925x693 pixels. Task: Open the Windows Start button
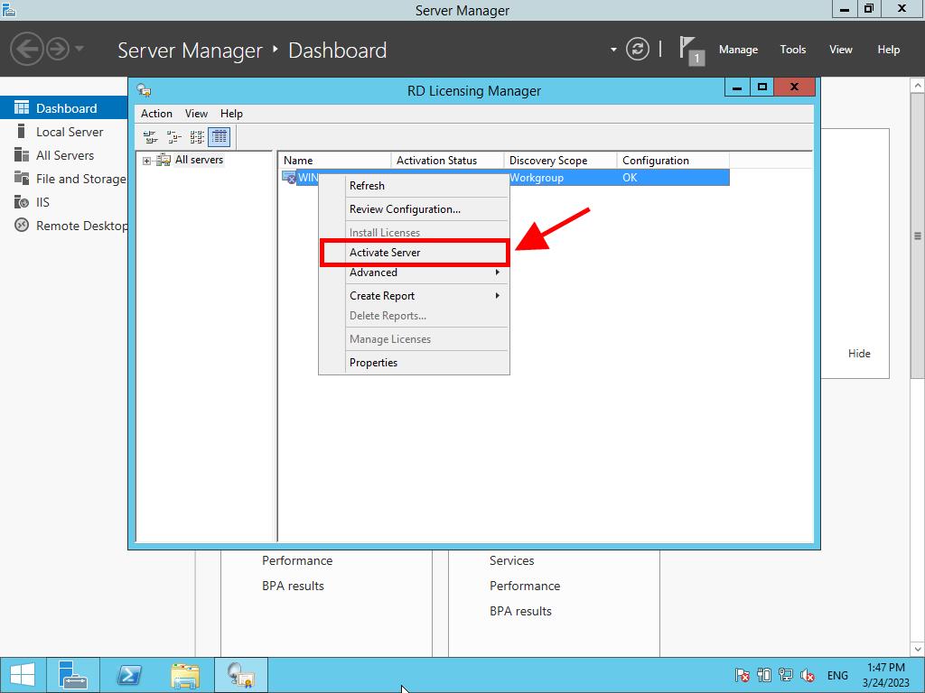(23, 675)
